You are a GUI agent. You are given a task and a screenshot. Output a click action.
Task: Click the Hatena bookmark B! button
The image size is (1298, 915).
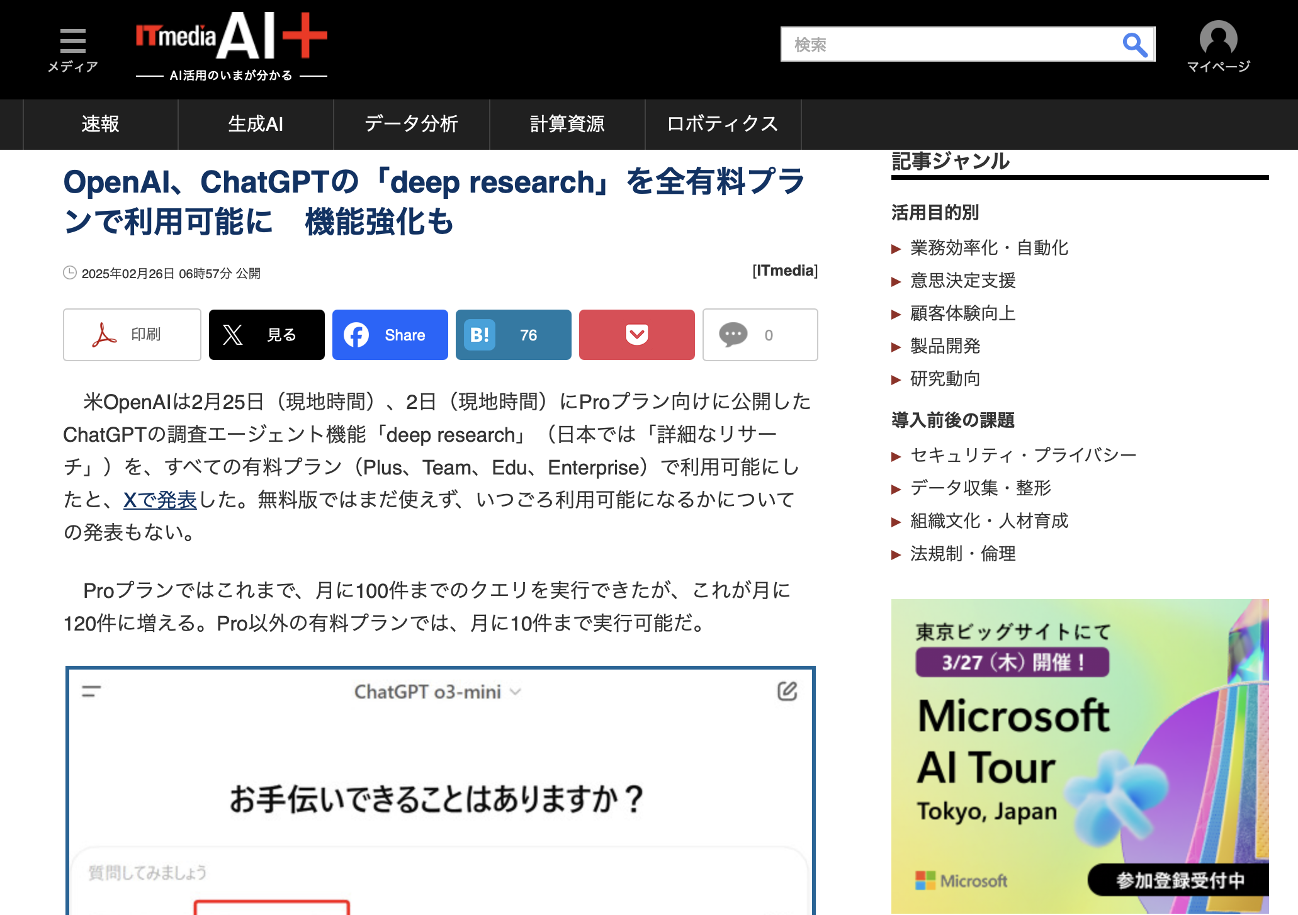pos(514,335)
